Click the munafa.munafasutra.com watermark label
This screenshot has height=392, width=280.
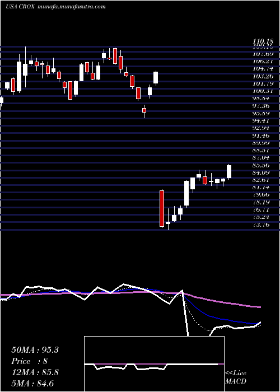point(71,7)
